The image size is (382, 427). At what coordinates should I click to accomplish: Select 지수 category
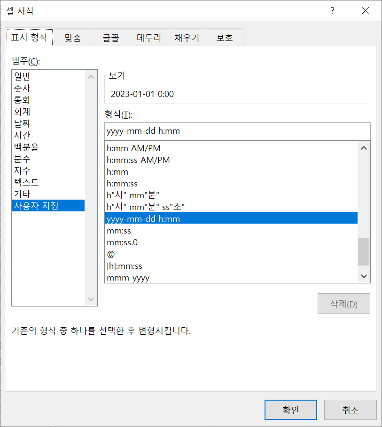tap(48, 170)
